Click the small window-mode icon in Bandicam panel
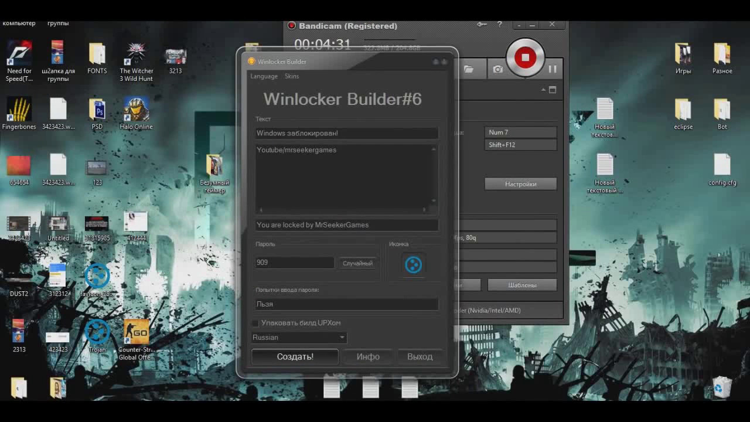Screen dimensions: 750x422 tap(553, 90)
